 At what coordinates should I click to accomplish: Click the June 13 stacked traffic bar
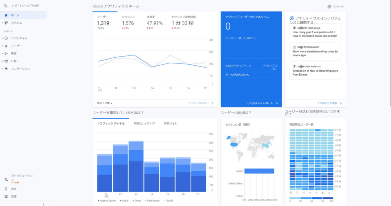(136, 166)
